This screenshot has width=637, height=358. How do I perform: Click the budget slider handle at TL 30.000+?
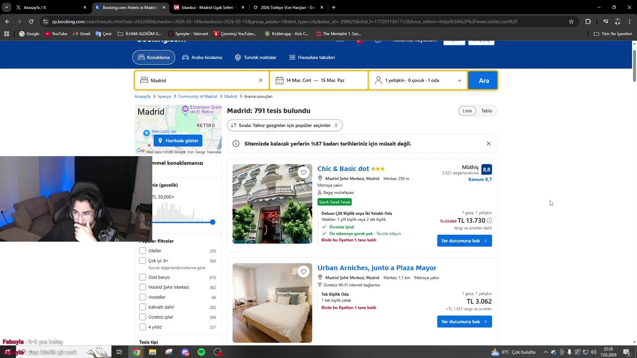[212, 222]
